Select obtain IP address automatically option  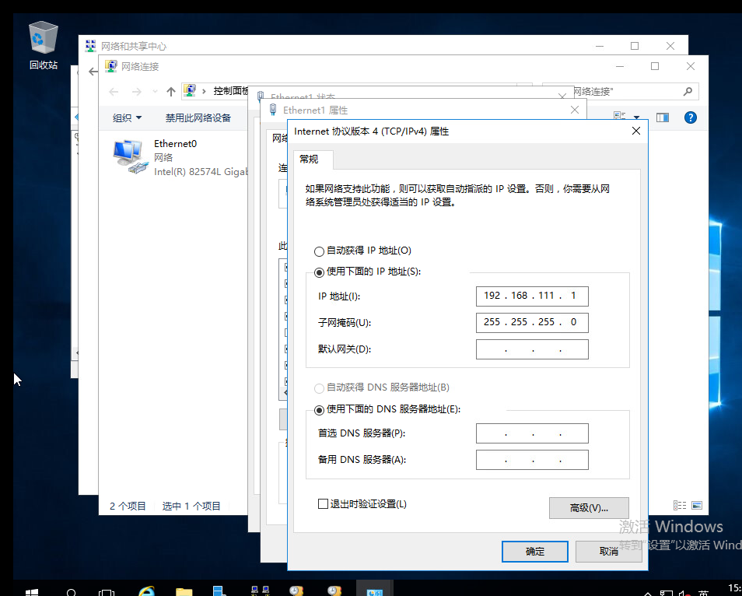tap(320, 251)
